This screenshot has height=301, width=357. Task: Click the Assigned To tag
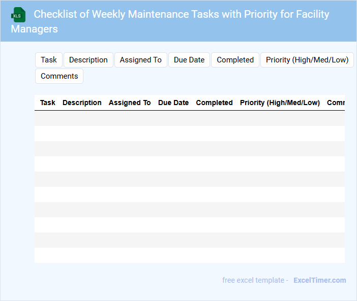(x=140, y=60)
